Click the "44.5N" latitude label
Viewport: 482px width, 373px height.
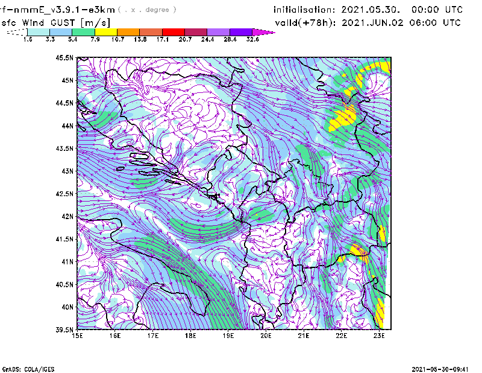tap(64, 103)
